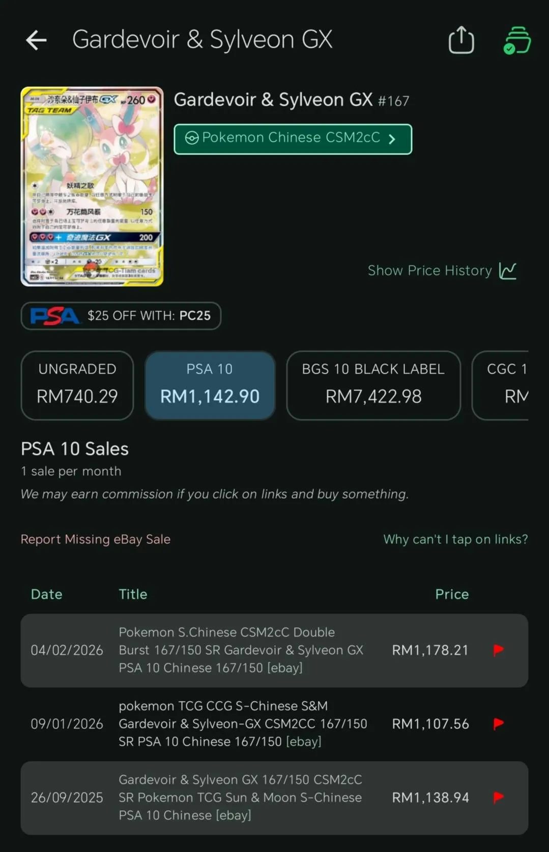Choose the BGS 10 Black Label tab
The image size is (549, 852).
point(373,385)
